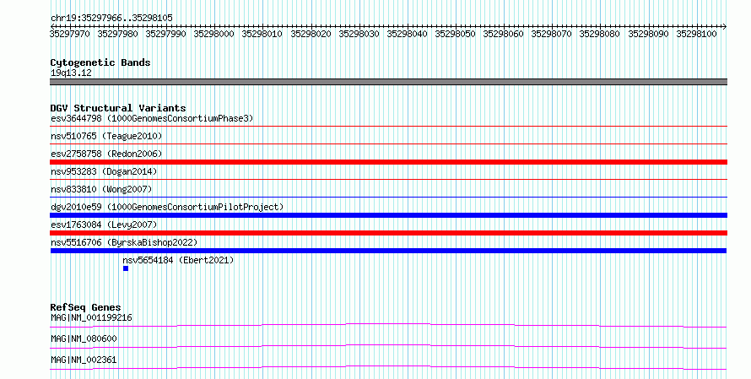Screen dimensions: 751x379
Task: Click the nsv833810 (Wong2007) label
Action: point(101,189)
